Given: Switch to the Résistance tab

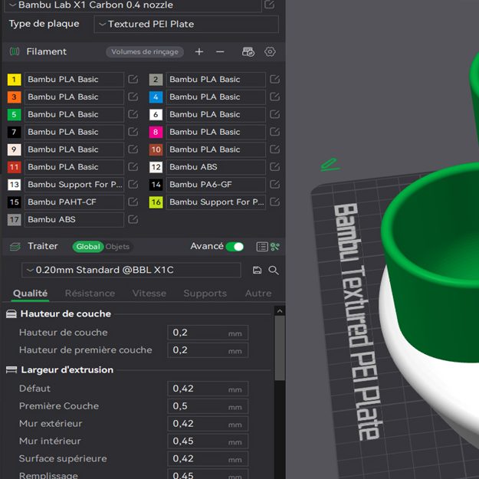Looking at the screenshot, I should coord(90,294).
